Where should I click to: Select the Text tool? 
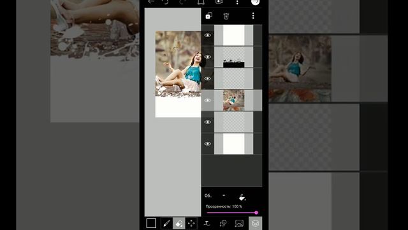coord(207,223)
